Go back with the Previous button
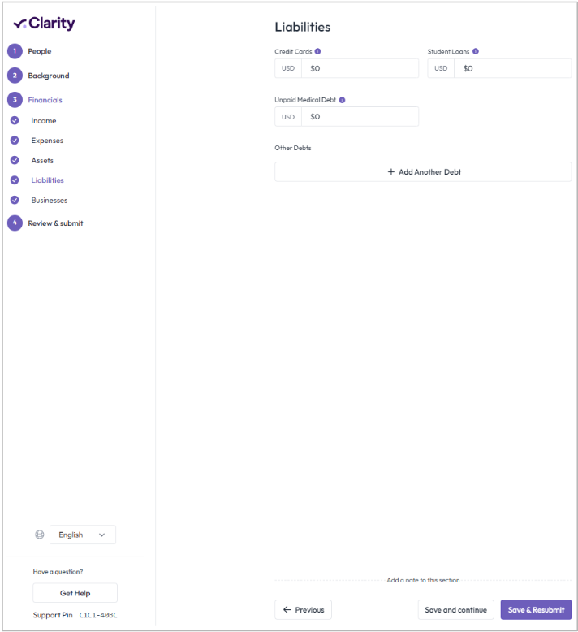 pos(303,610)
